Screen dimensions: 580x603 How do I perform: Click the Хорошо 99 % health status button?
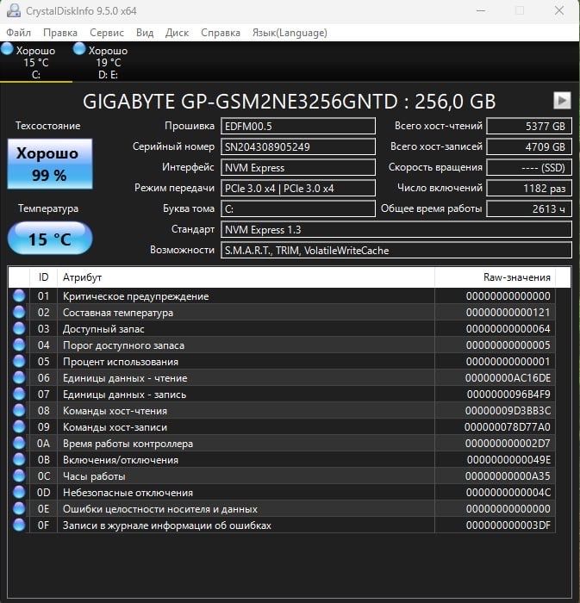tap(50, 164)
